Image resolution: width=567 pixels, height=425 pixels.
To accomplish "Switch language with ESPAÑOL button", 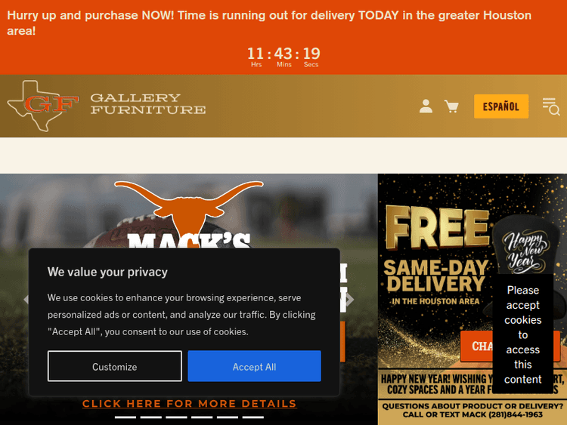I will pos(501,106).
